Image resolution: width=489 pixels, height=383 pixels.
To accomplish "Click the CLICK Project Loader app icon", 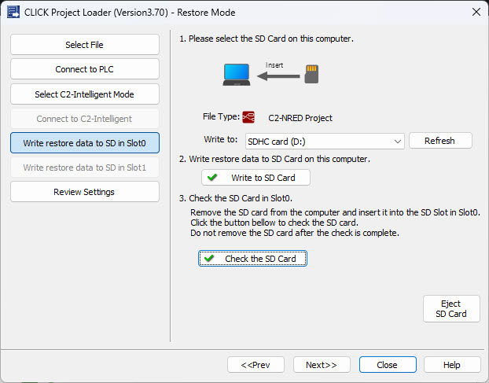I will [13, 12].
